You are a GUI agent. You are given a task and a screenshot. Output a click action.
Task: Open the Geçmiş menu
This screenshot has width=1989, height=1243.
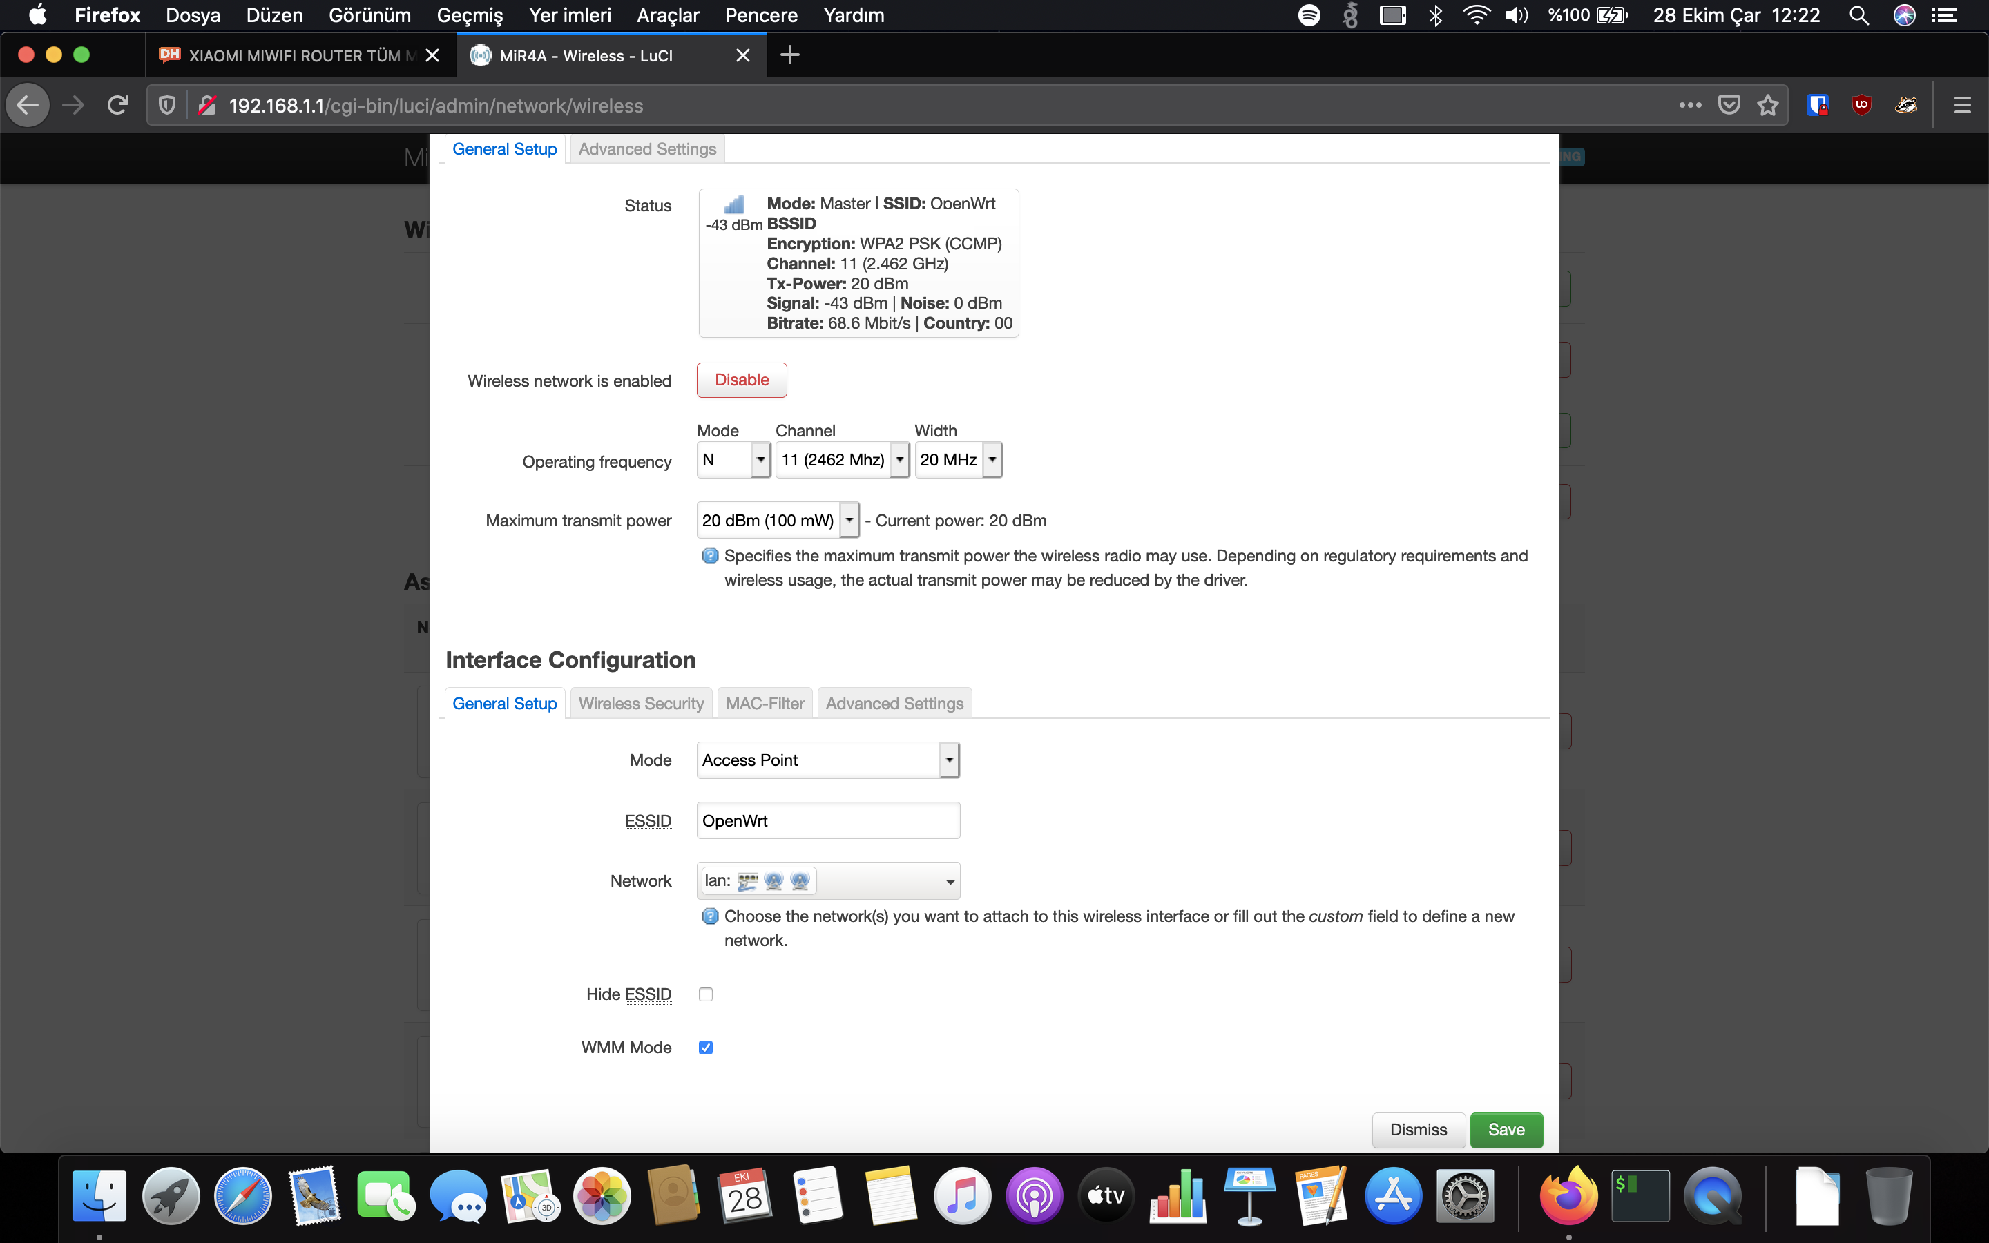tap(470, 15)
